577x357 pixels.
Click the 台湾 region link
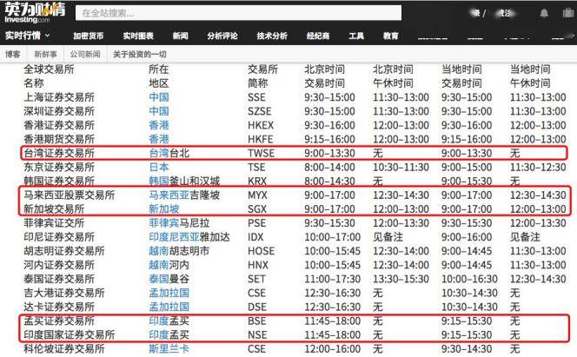pyautogui.click(x=159, y=154)
